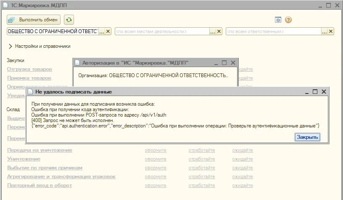Click the POST-запроса /api/v1/auth error line
343x200 pixels.
click(99, 115)
